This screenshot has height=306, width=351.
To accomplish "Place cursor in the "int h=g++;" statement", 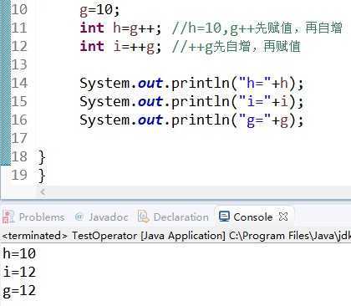I will coord(120,28).
